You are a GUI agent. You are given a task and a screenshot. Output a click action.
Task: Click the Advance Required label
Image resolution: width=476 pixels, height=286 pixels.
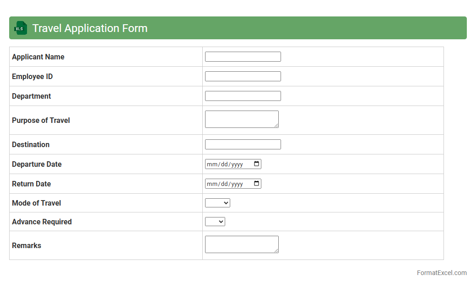[42, 222]
